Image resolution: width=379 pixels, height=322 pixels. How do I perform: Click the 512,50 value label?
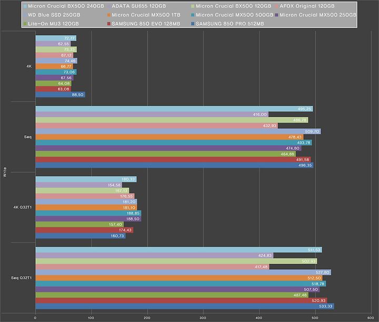coord(314,278)
